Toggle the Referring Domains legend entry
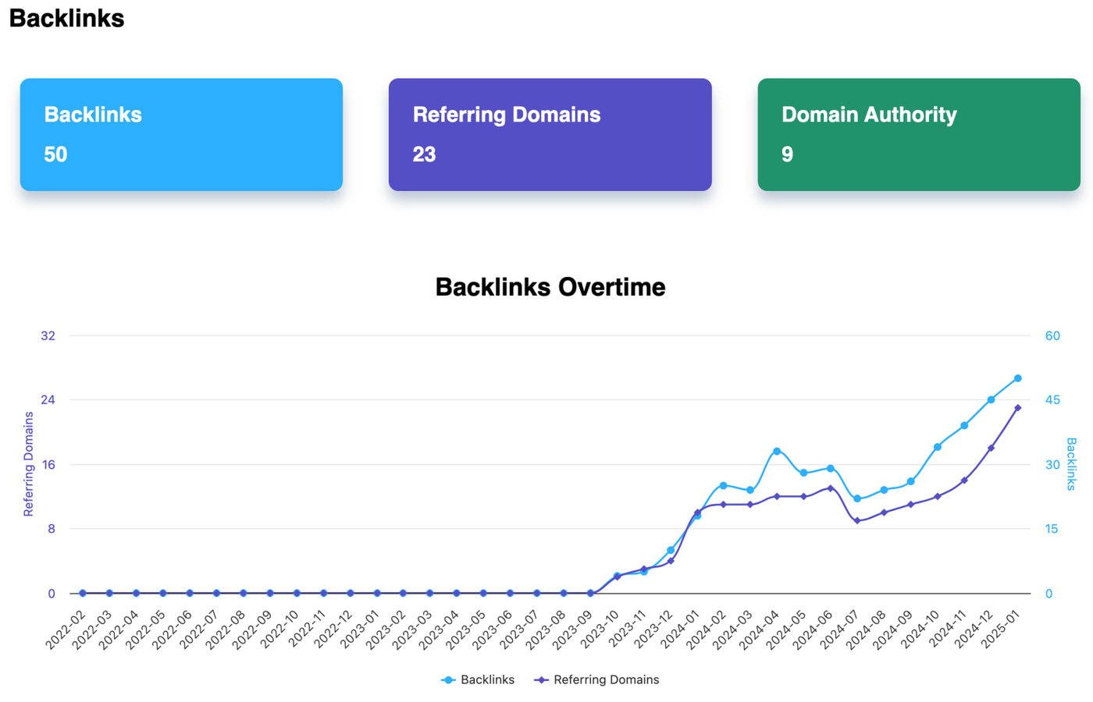Image resolution: width=1093 pixels, height=702 pixels. pyautogui.click(x=597, y=679)
